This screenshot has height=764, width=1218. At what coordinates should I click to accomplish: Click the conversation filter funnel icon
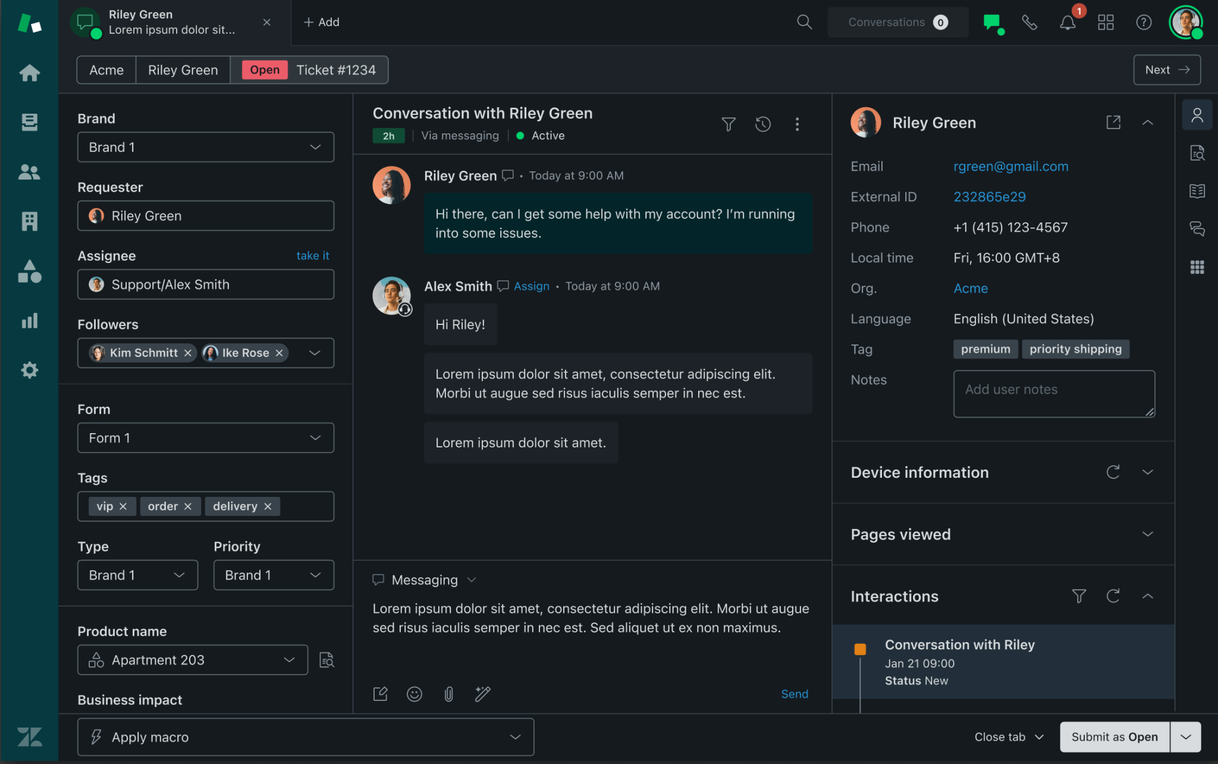[729, 124]
